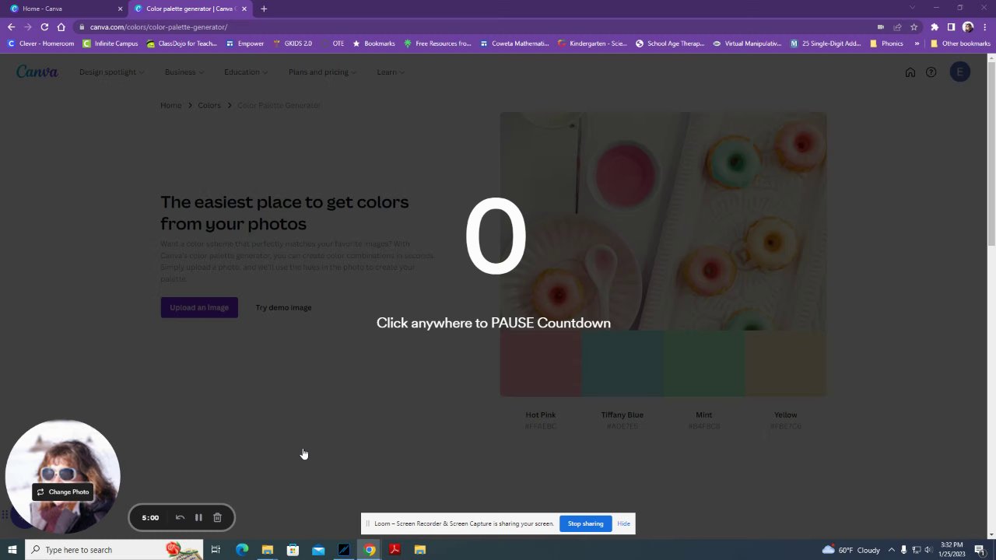Image resolution: width=996 pixels, height=560 pixels.
Task: Open Task View on the taskbar
Action: pyautogui.click(x=216, y=550)
